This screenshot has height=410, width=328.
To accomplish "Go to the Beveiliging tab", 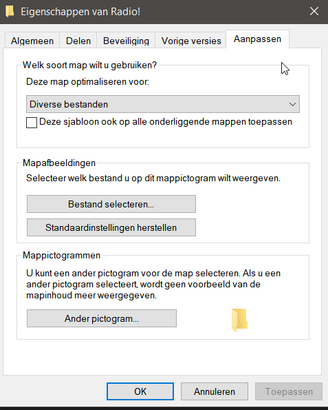I will (x=126, y=41).
